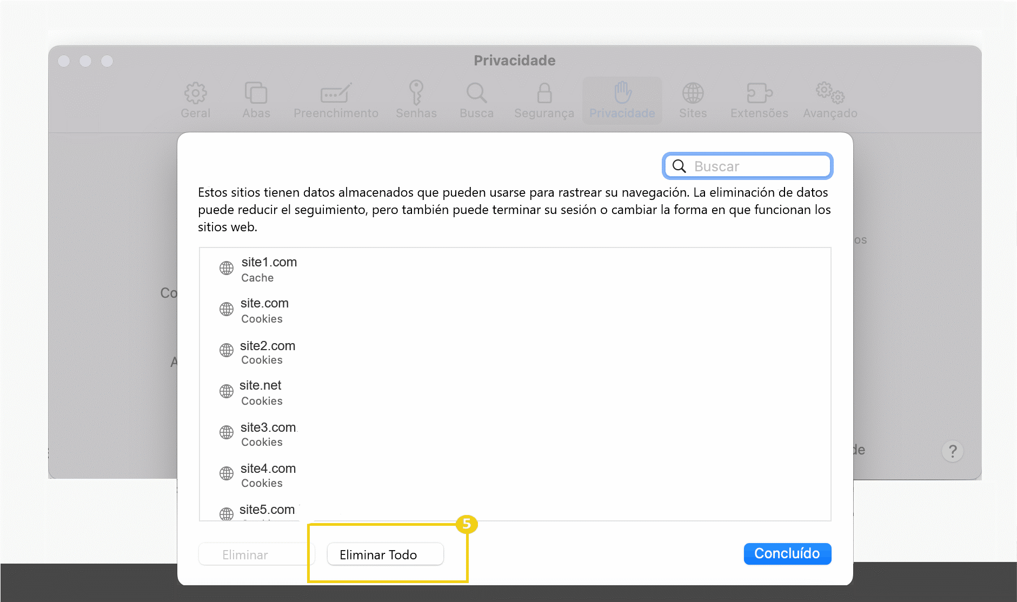Image resolution: width=1017 pixels, height=602 pixels.
Task: Open help with the question mark button
Action: coord(952,451)
